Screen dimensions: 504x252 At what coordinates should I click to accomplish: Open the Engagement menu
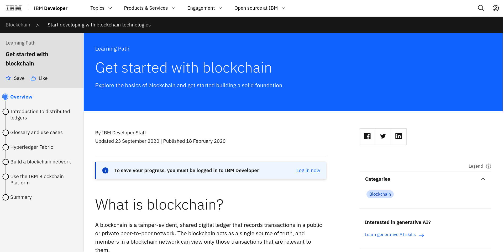204,8
